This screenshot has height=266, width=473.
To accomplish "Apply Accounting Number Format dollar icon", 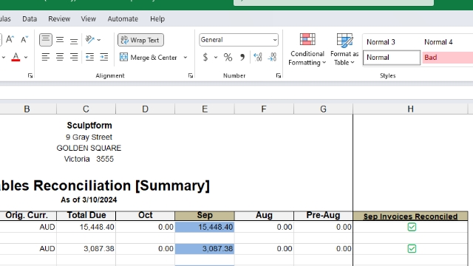I will click(205, 57).
